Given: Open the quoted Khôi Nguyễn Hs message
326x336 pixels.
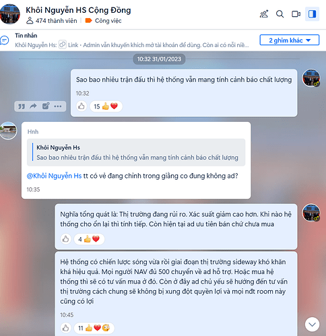Looking at the screenshot, I should pos(136,152).
